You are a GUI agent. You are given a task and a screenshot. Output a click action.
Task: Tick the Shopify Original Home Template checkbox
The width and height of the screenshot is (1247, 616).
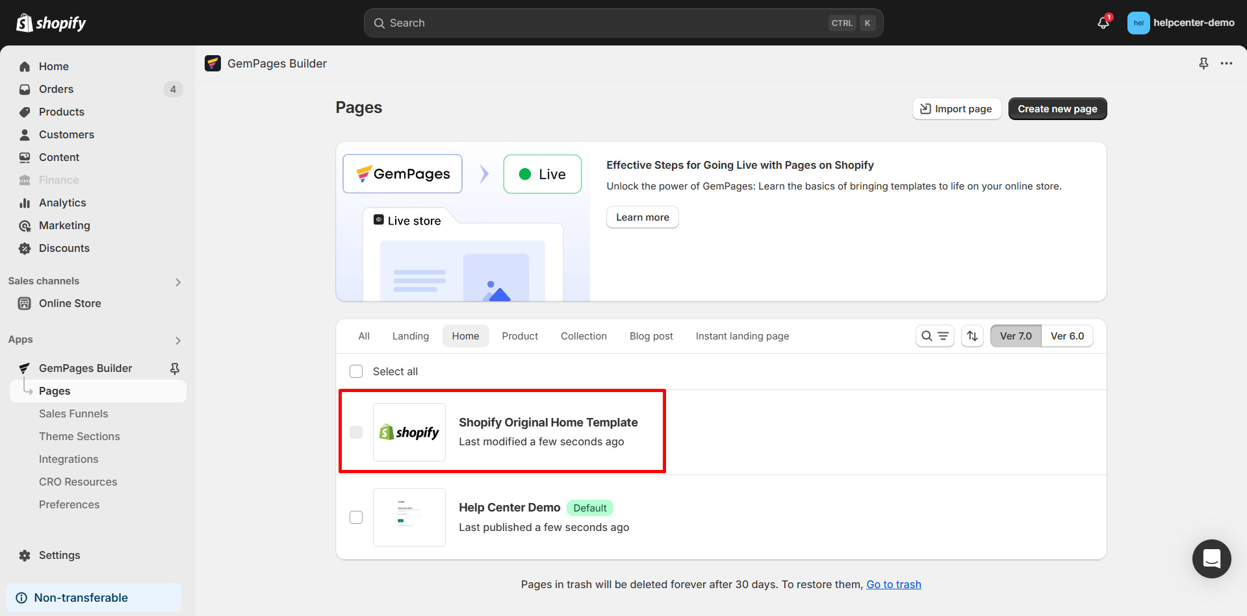(356, 432)
